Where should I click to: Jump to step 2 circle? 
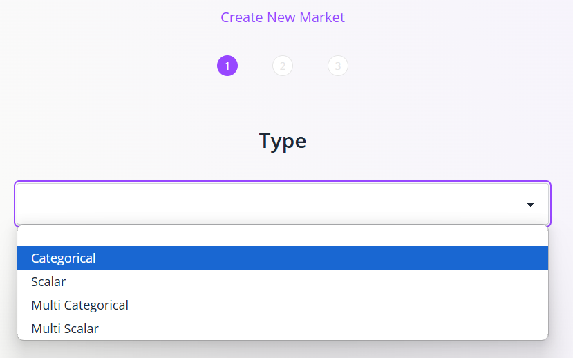[283, 66]
